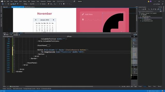
Task: Collapse the Button element code region
Action: [14, 50]
